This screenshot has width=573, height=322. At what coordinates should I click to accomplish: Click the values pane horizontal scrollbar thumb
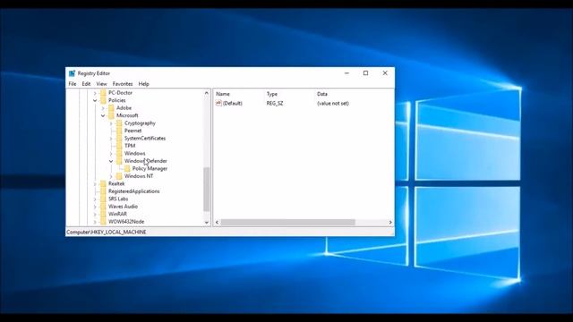tap(288, 222)
